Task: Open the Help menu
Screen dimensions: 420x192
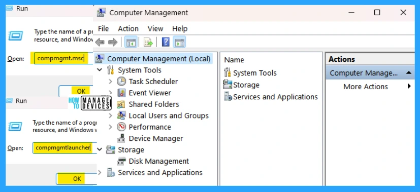Action: pyautogui.click(x=180, y=28)
